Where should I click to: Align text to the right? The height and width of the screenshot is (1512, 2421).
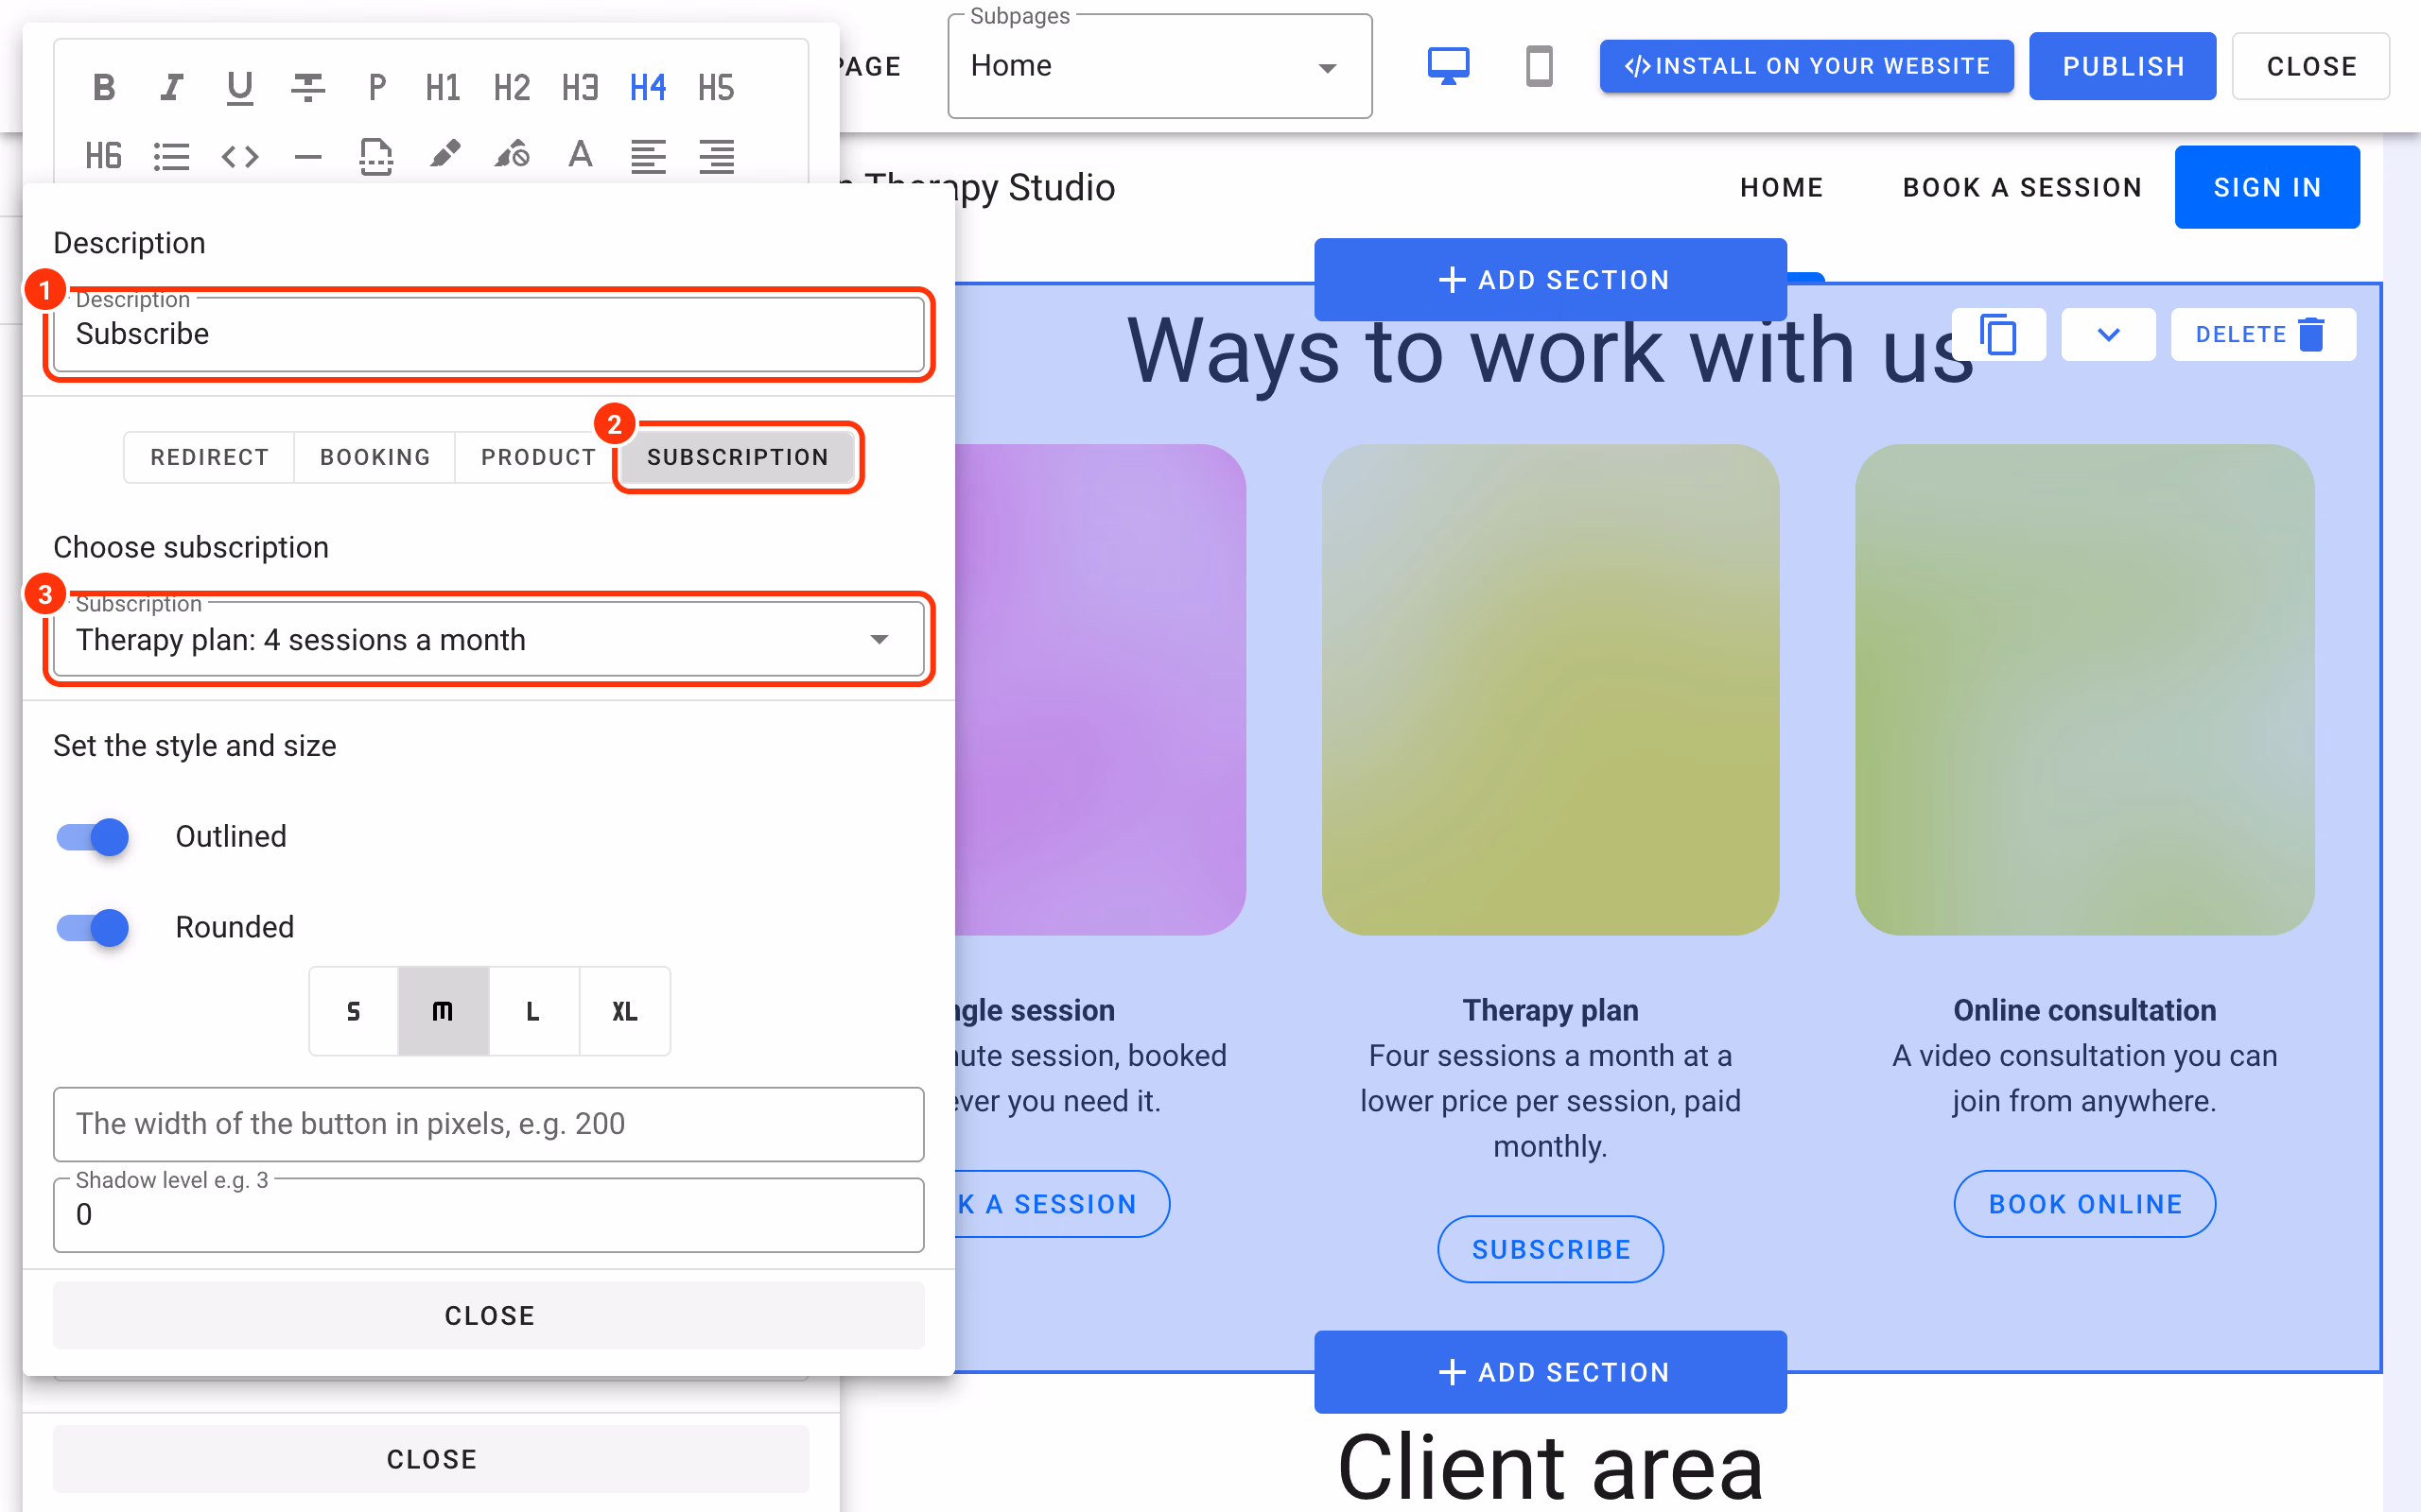pyautogui.click(x=716, y=156)
